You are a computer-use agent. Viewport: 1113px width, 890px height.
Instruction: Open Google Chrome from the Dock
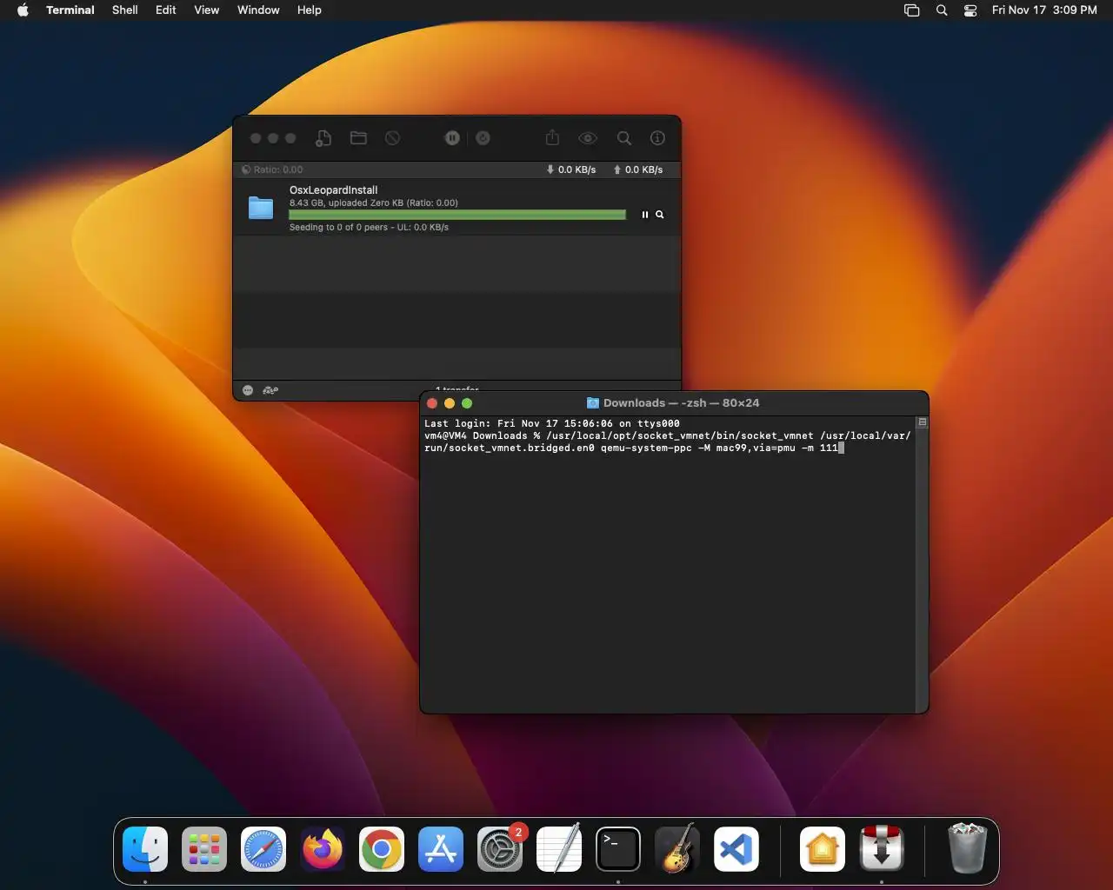click(x=382, y=849)
